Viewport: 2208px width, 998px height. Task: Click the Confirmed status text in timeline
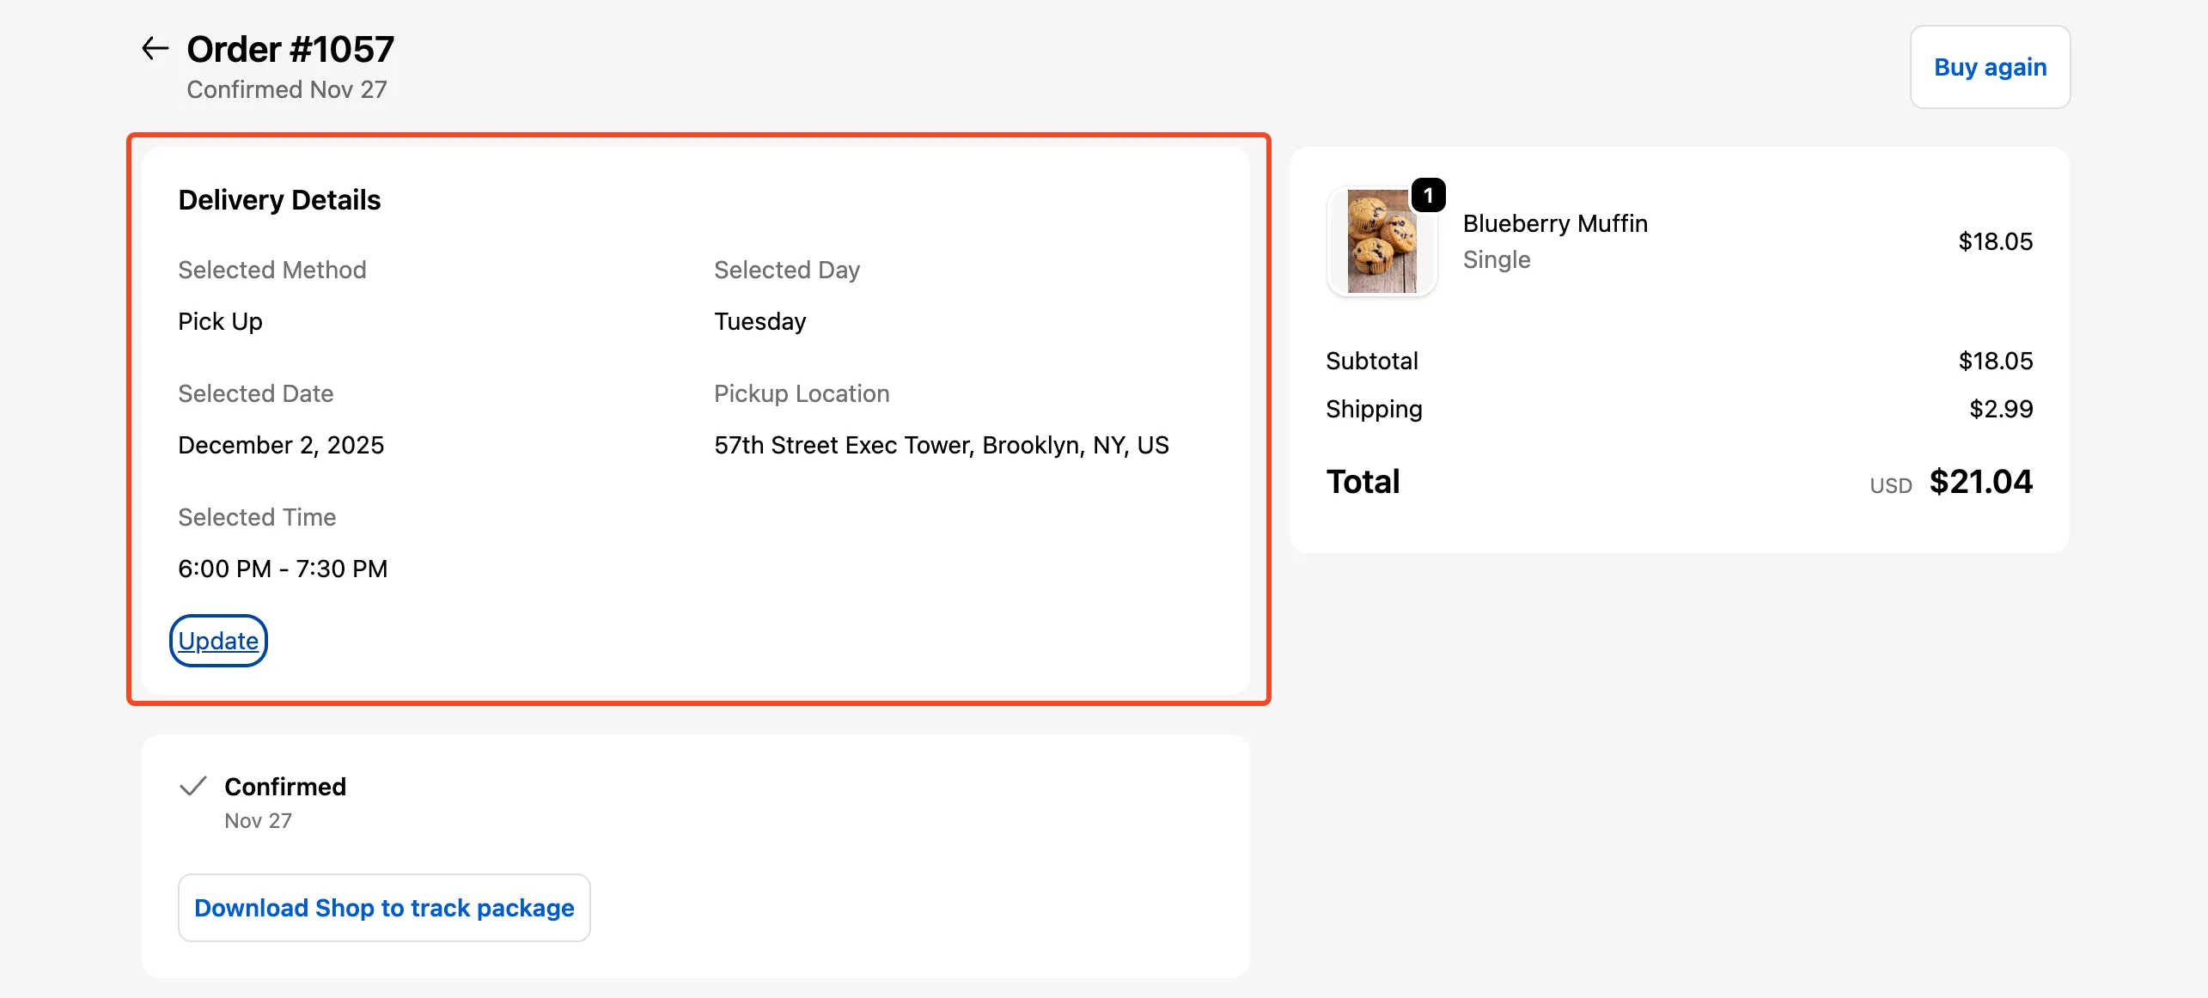285,787
